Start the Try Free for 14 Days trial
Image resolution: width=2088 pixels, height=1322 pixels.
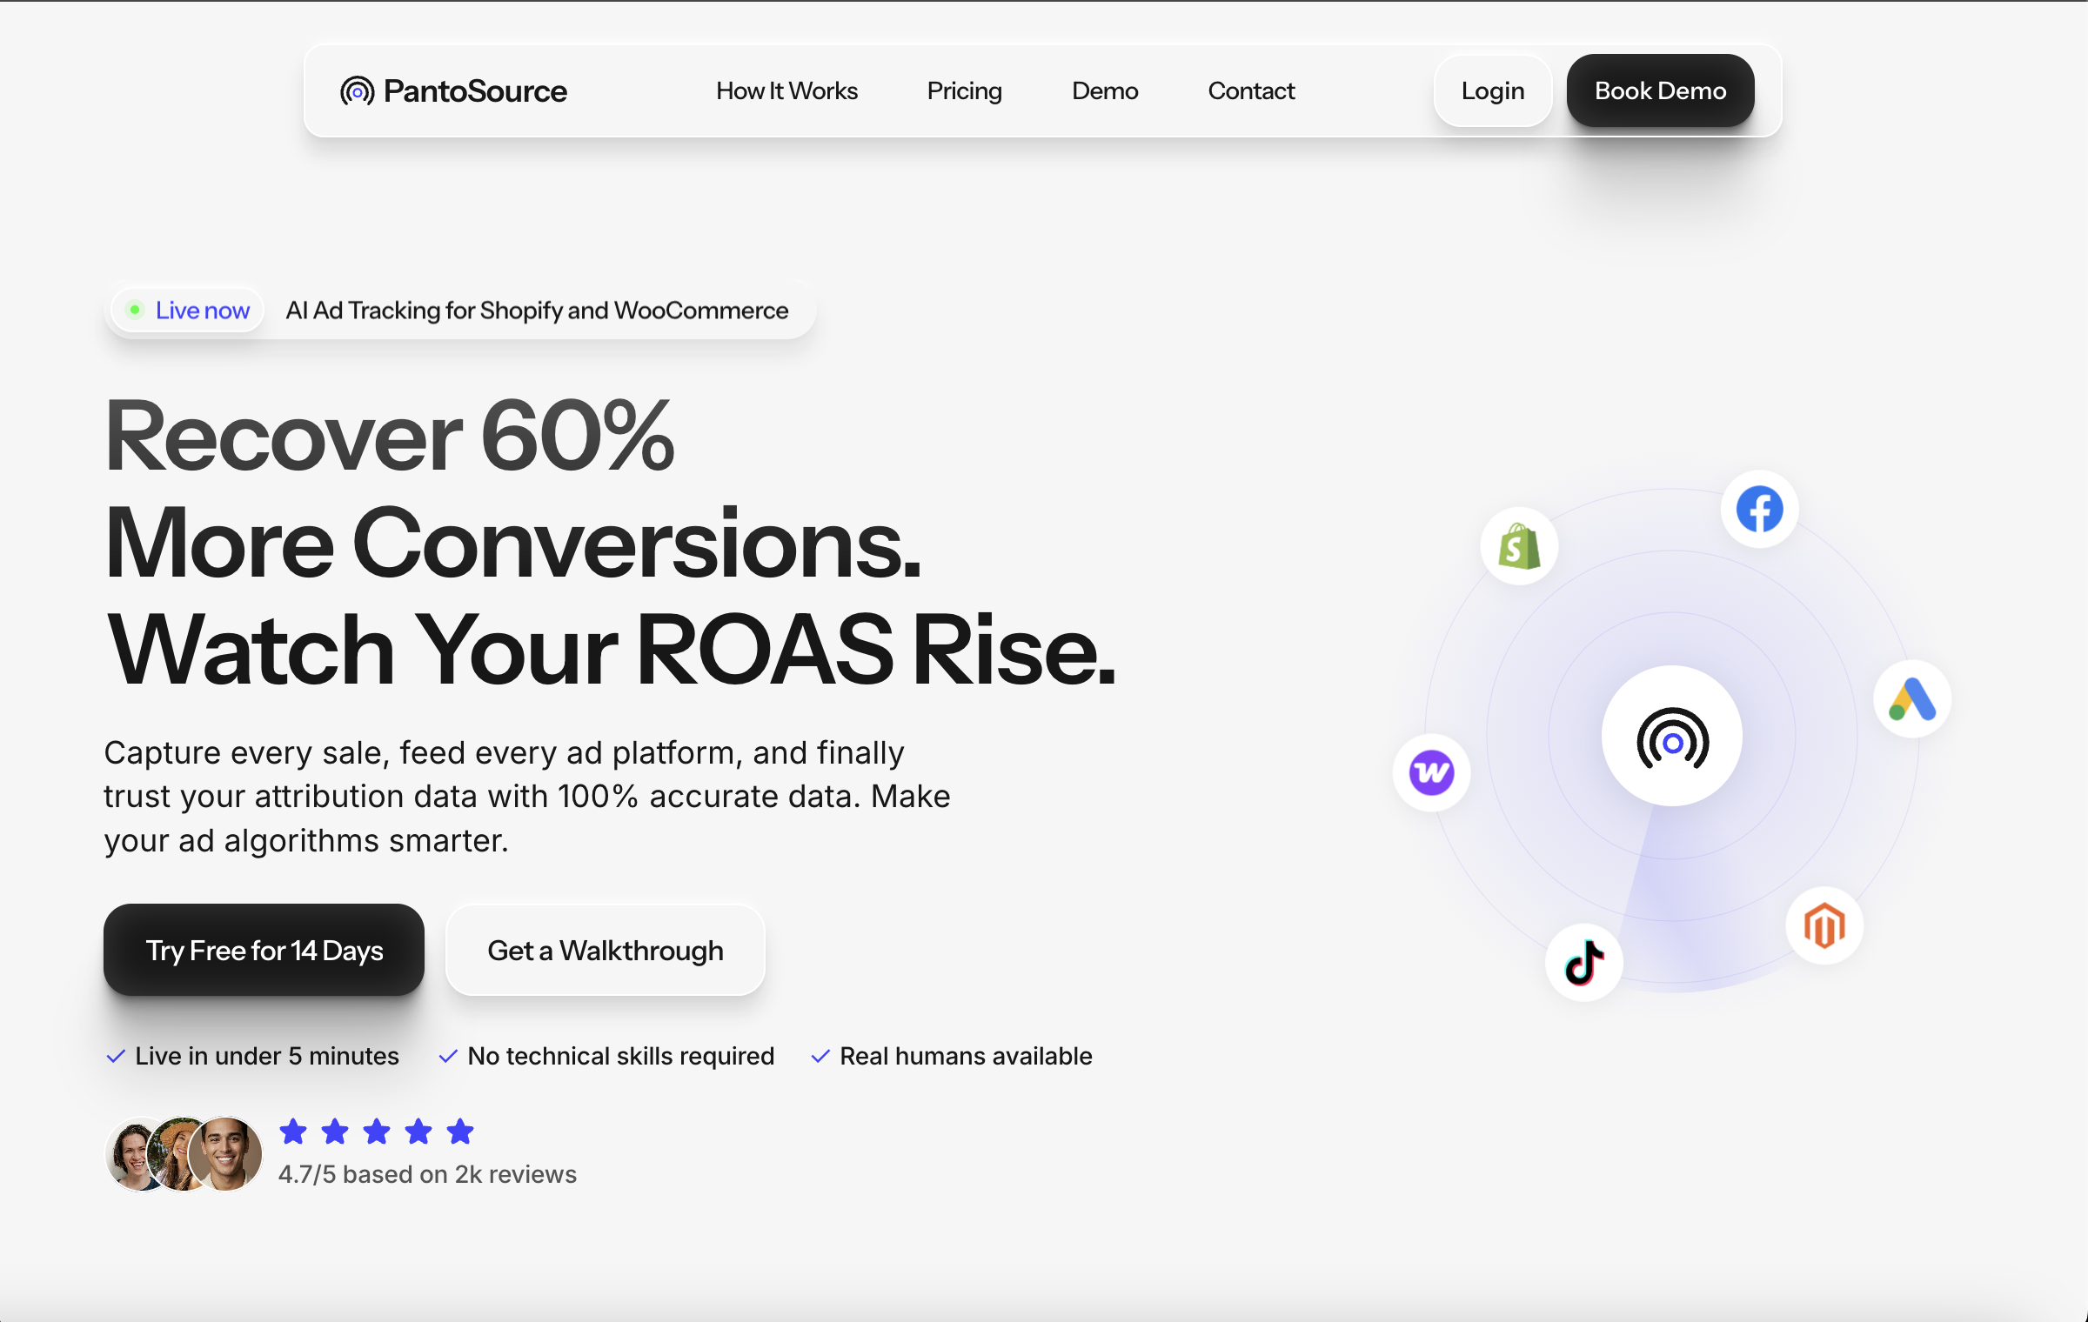pyautogui.click(x=264, y=950)
